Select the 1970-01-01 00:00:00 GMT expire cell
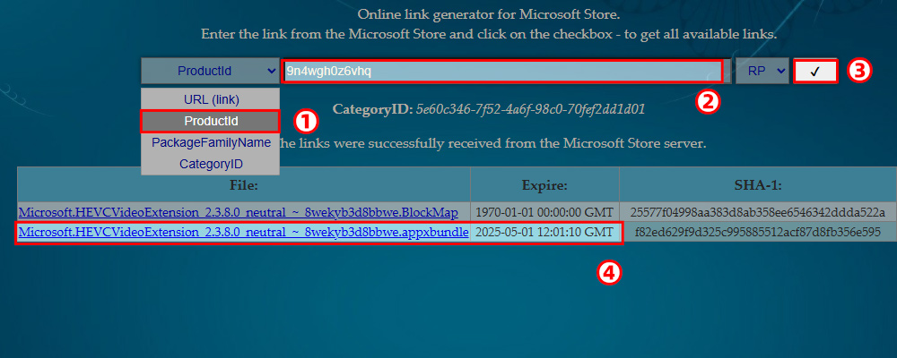The image size is (897, 358). tap(544, 212)
